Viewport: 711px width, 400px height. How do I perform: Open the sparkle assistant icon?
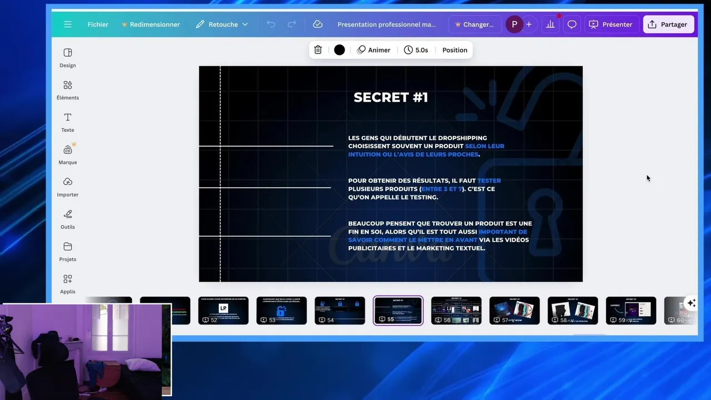(x=691, y=303)
